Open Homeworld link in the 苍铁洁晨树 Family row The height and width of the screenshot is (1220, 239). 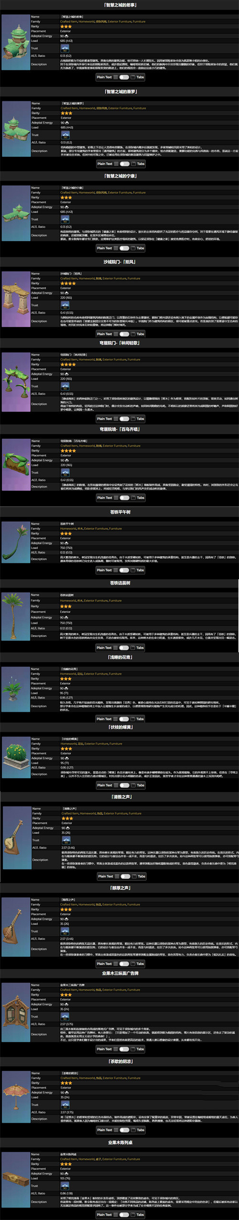coord(68,600)
